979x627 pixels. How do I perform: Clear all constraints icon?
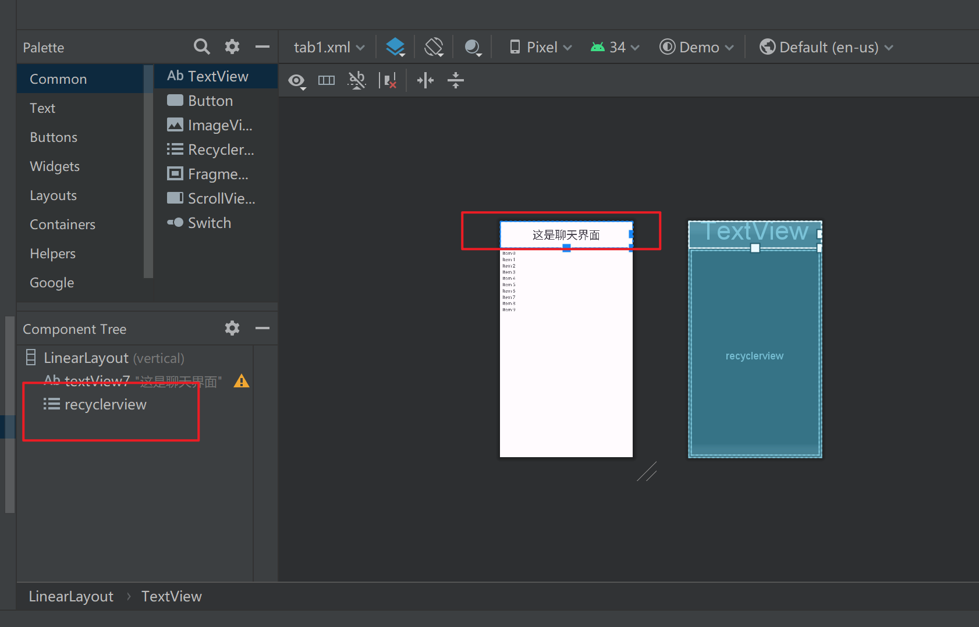pyautogui.click(x=388, y=80)
